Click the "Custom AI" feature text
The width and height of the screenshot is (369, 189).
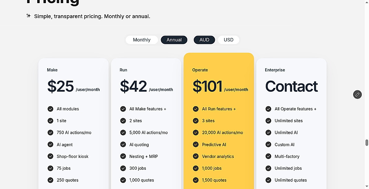285,145
